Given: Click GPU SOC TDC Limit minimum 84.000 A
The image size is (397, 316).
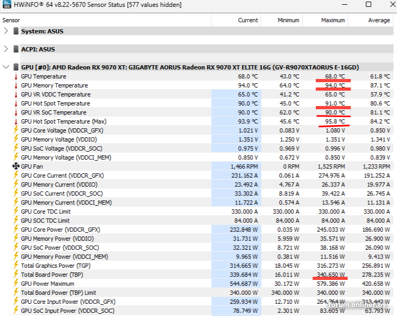Looking at the screenshot, I should (287, 221).
